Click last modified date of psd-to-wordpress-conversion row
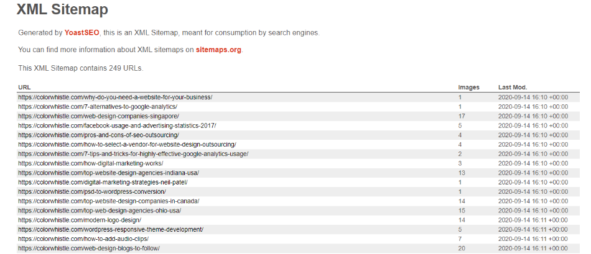Viewport: 591px width, 254px height. (533, 191)
